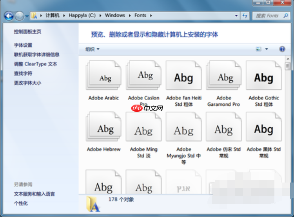This screenshot has height=217, width=294.
Task: Expand the arrow after Fonts breadcrumb
Action: click(151, 16)
